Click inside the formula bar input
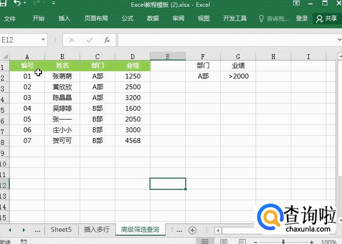 225,40
